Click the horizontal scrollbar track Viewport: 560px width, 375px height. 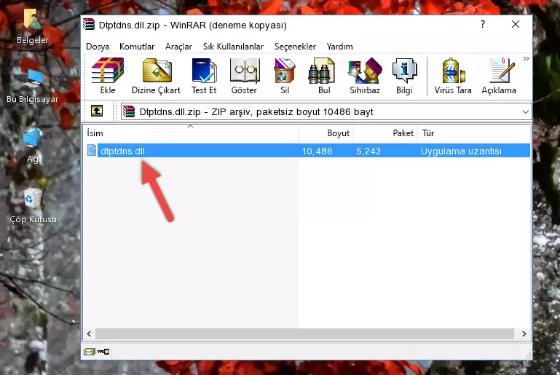304,333
